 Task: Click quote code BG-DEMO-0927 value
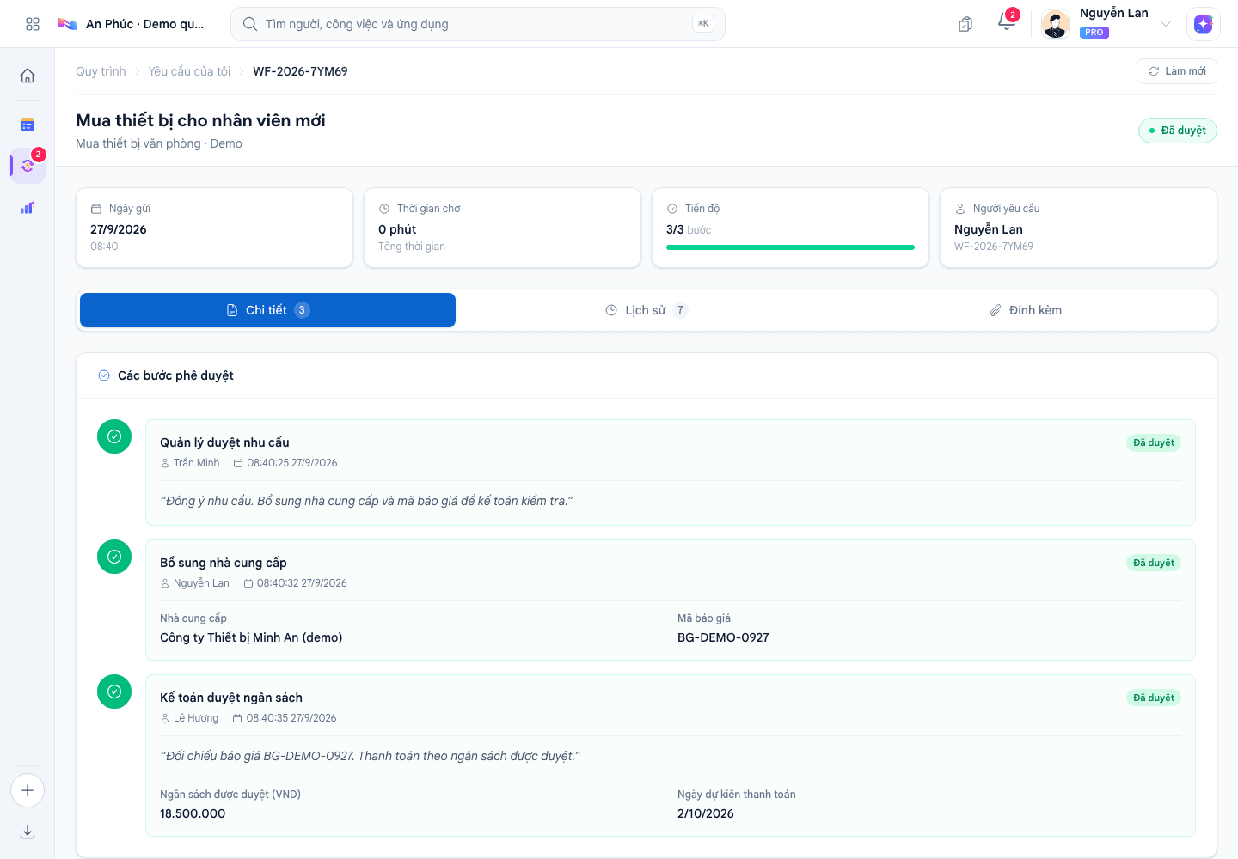point(723,637)
